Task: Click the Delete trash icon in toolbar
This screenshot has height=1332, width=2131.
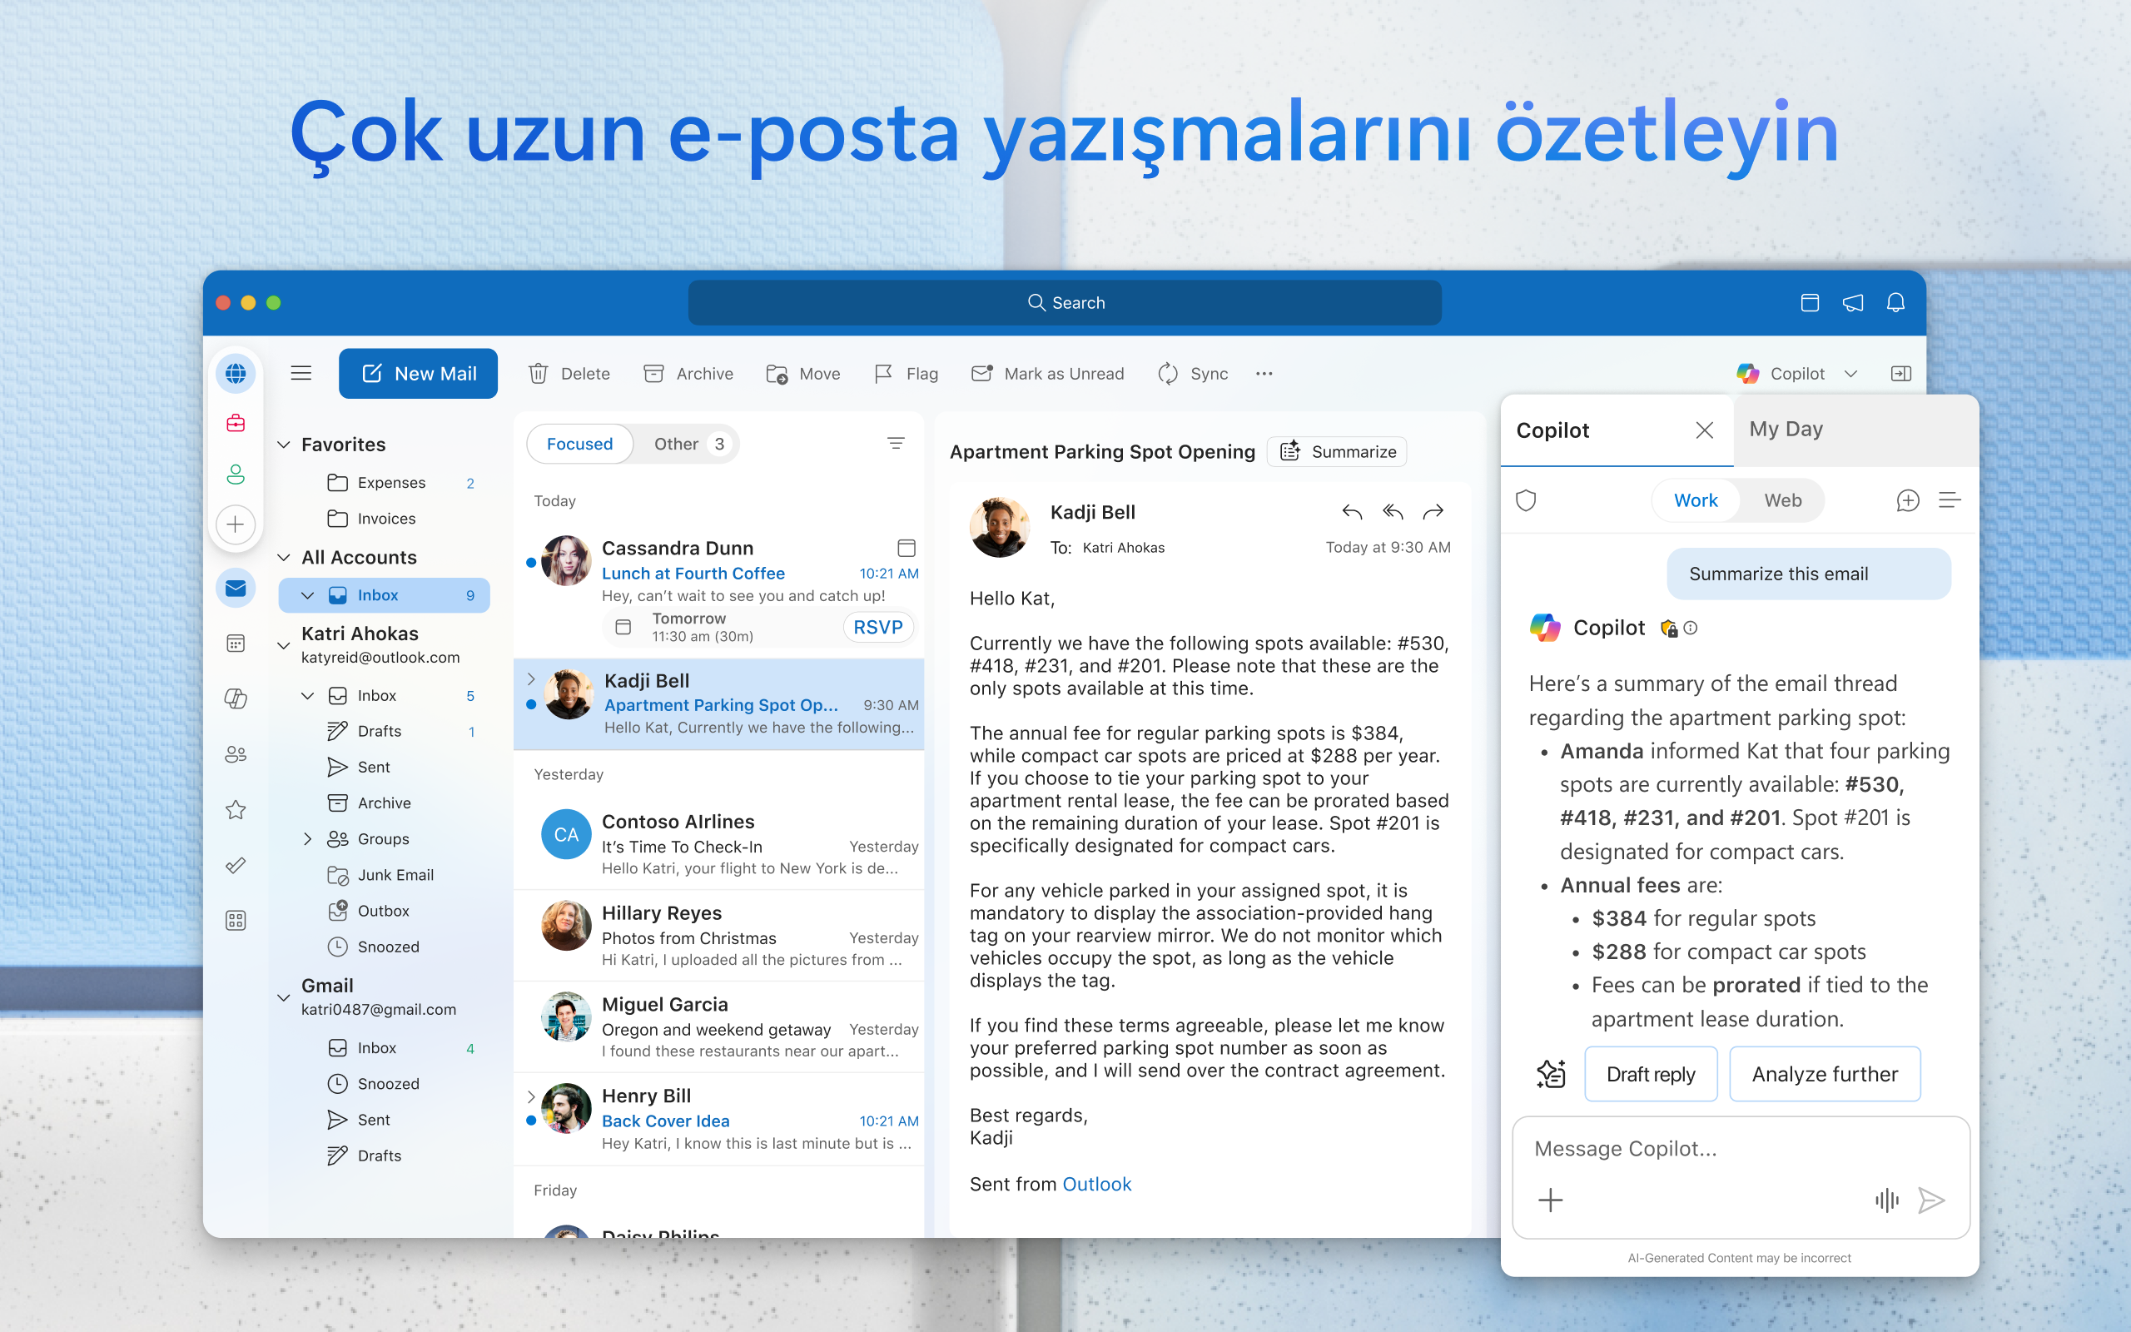Action: tap(538, 374)
